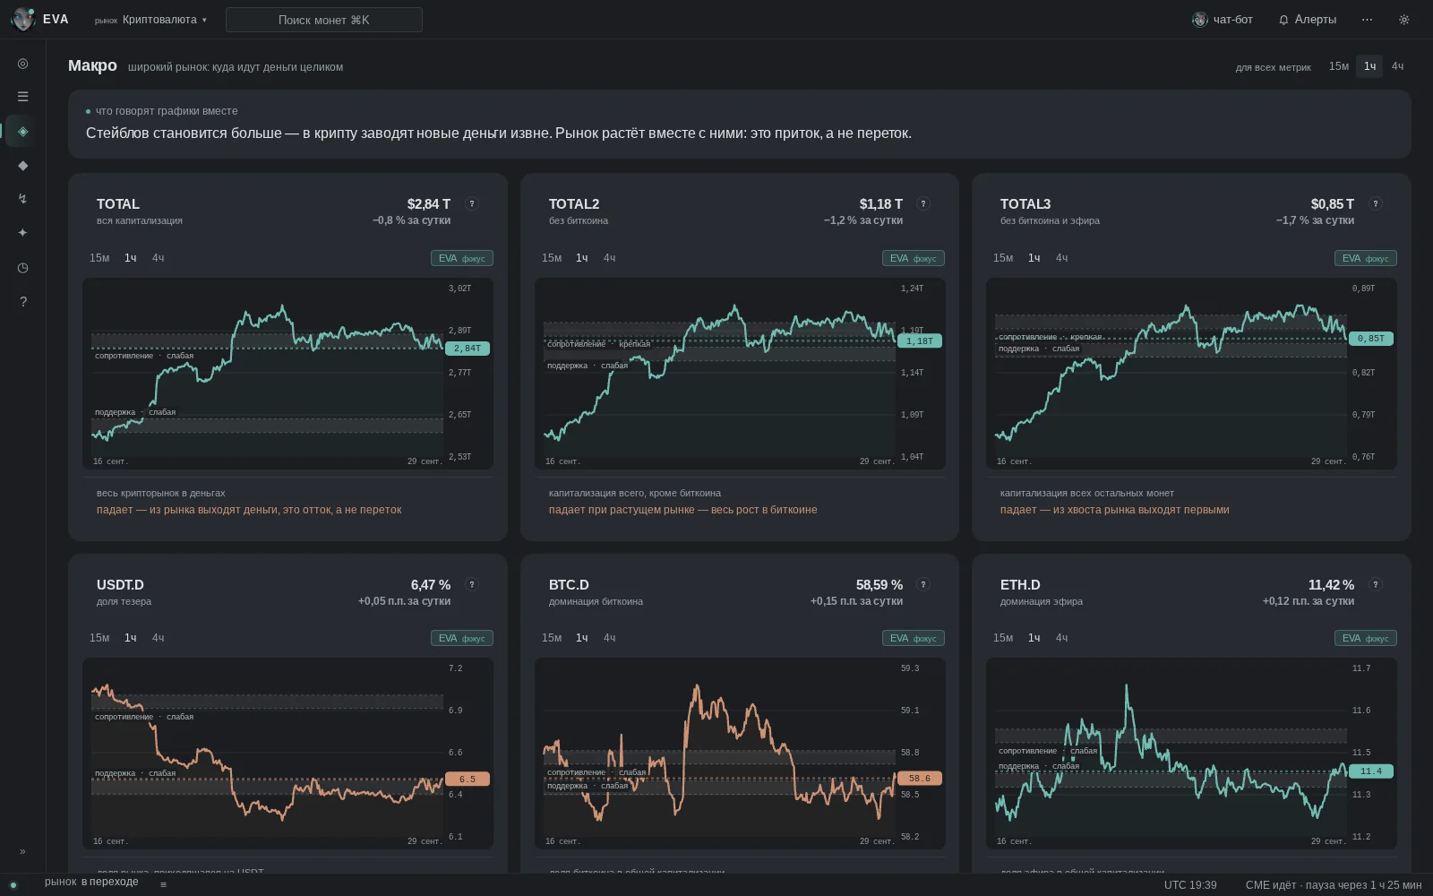Image resolution: width=1433 pixels, height=896 pixels.
Task: Click the TOTAL2 card help question icon
Action: click(x=923, y=203)
